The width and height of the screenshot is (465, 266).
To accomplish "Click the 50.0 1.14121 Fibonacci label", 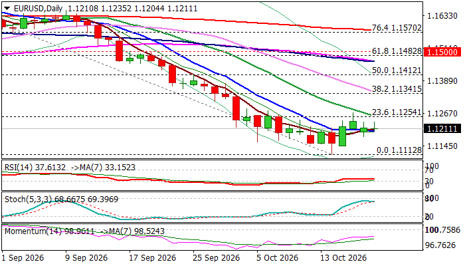I will pyautogui.click(x=397, y=70).
